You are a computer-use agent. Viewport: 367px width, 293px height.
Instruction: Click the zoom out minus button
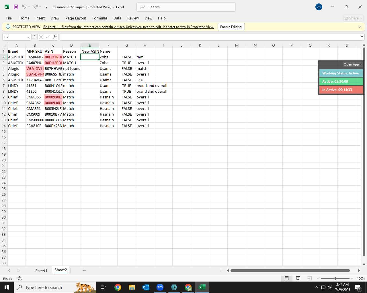[x=318, y=278]
